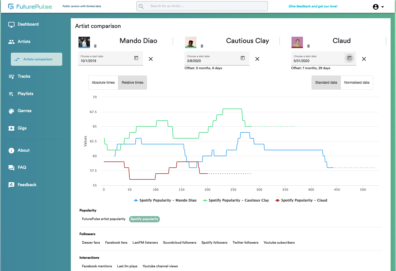Open the Dashboard page from sidebar
The height and width of the screenshot is (271, 396).
coord(28,24)
